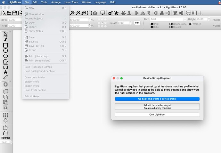Screen dimensions: 221x153
Task: Choose Import in the File menu
Action: point(45,27)
